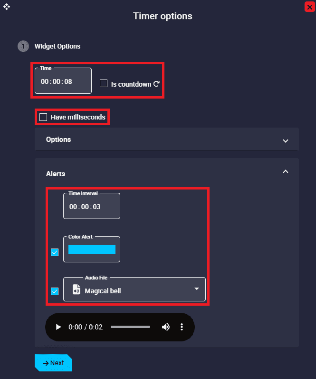
Task: Click the audio file speaker icon
Action: (76, 290)
